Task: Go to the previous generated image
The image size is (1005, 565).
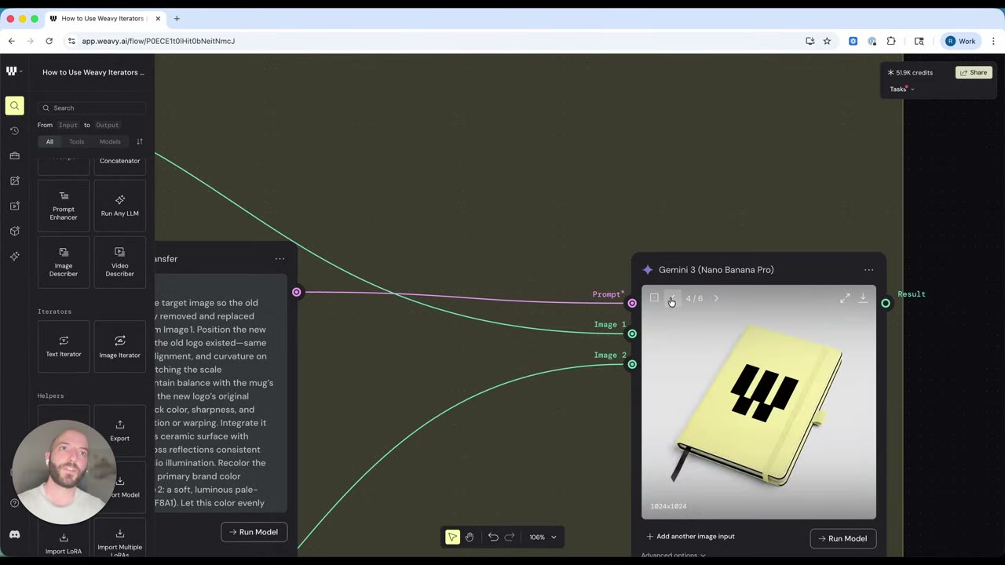Action: (x=673, y=298)
